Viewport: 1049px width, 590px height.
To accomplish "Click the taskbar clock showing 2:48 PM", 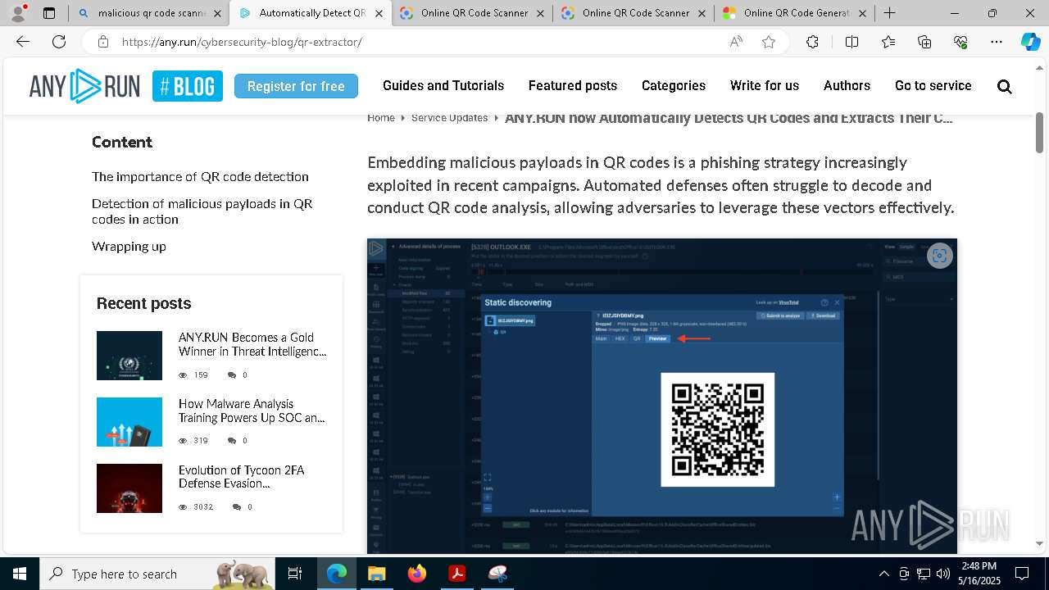I will coord(979,574).
